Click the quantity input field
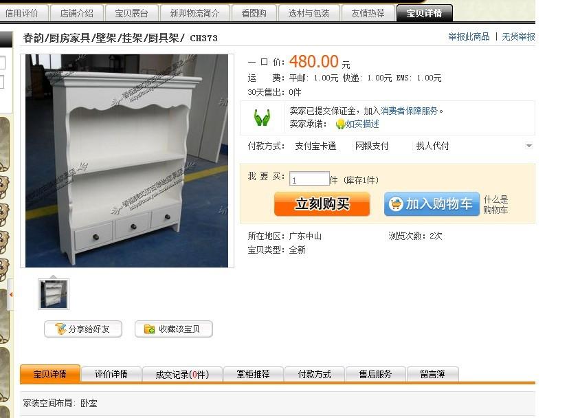Image resolution: width=569 pixels, height=418 pixels. pyautogui.click(x=309, y=179)
